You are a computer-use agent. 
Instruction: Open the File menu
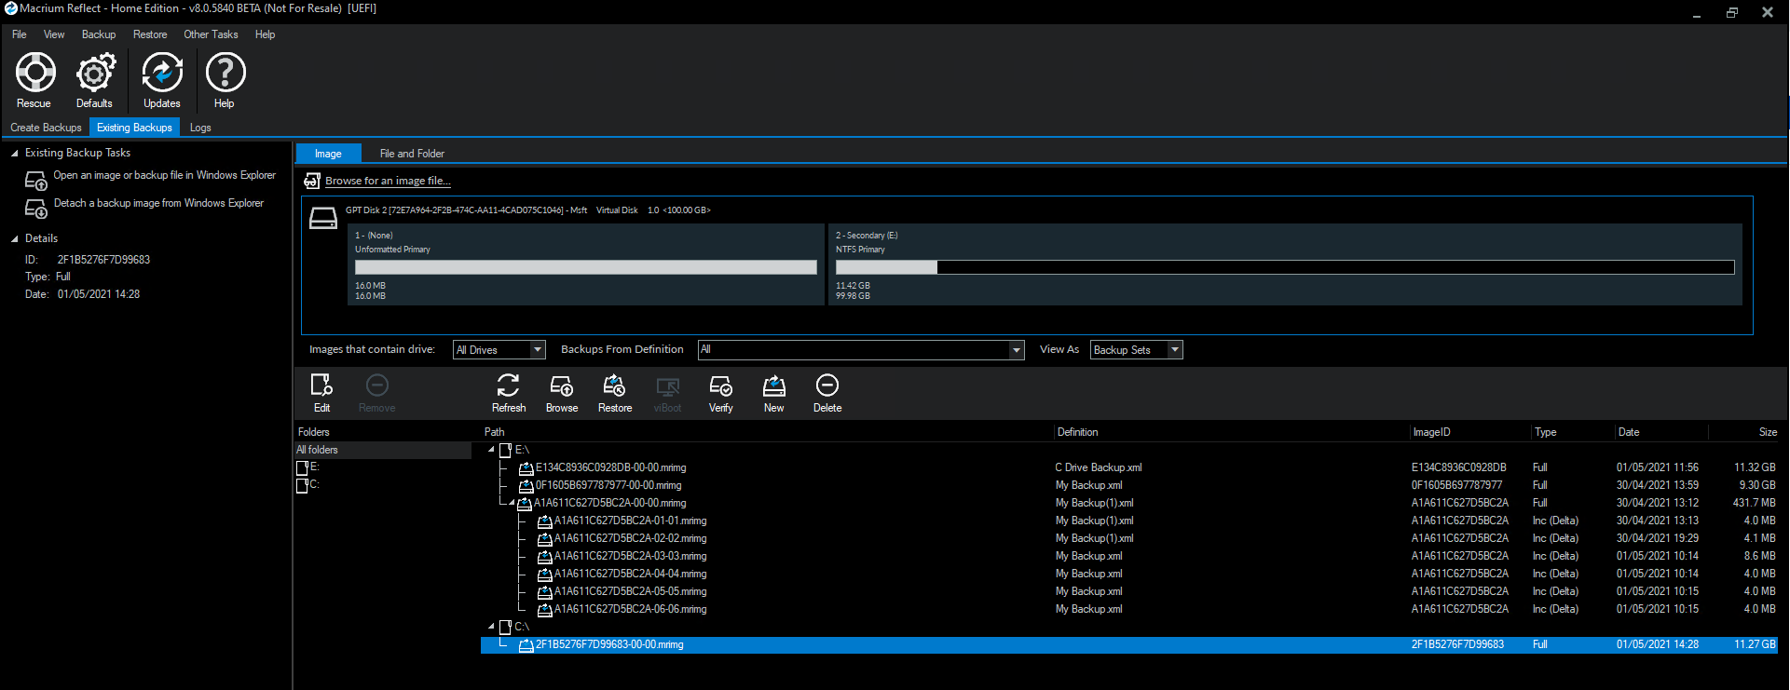[19, 34]
